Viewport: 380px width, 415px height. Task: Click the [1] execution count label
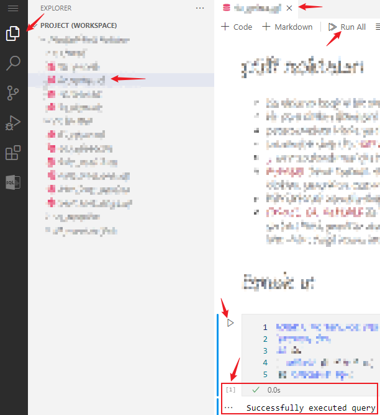230,390
